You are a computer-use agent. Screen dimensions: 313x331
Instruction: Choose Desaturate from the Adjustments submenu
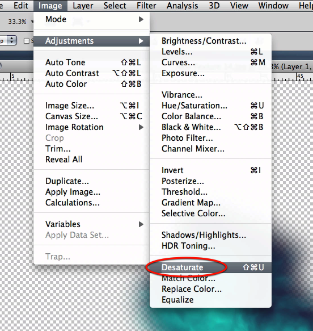(210, 267)
